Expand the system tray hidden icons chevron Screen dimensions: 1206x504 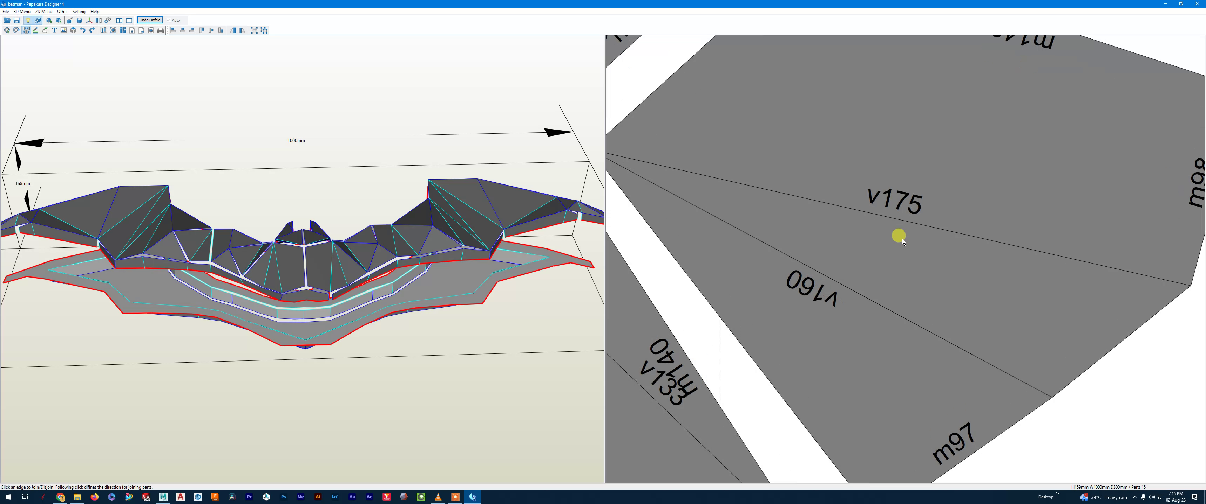1134,497
